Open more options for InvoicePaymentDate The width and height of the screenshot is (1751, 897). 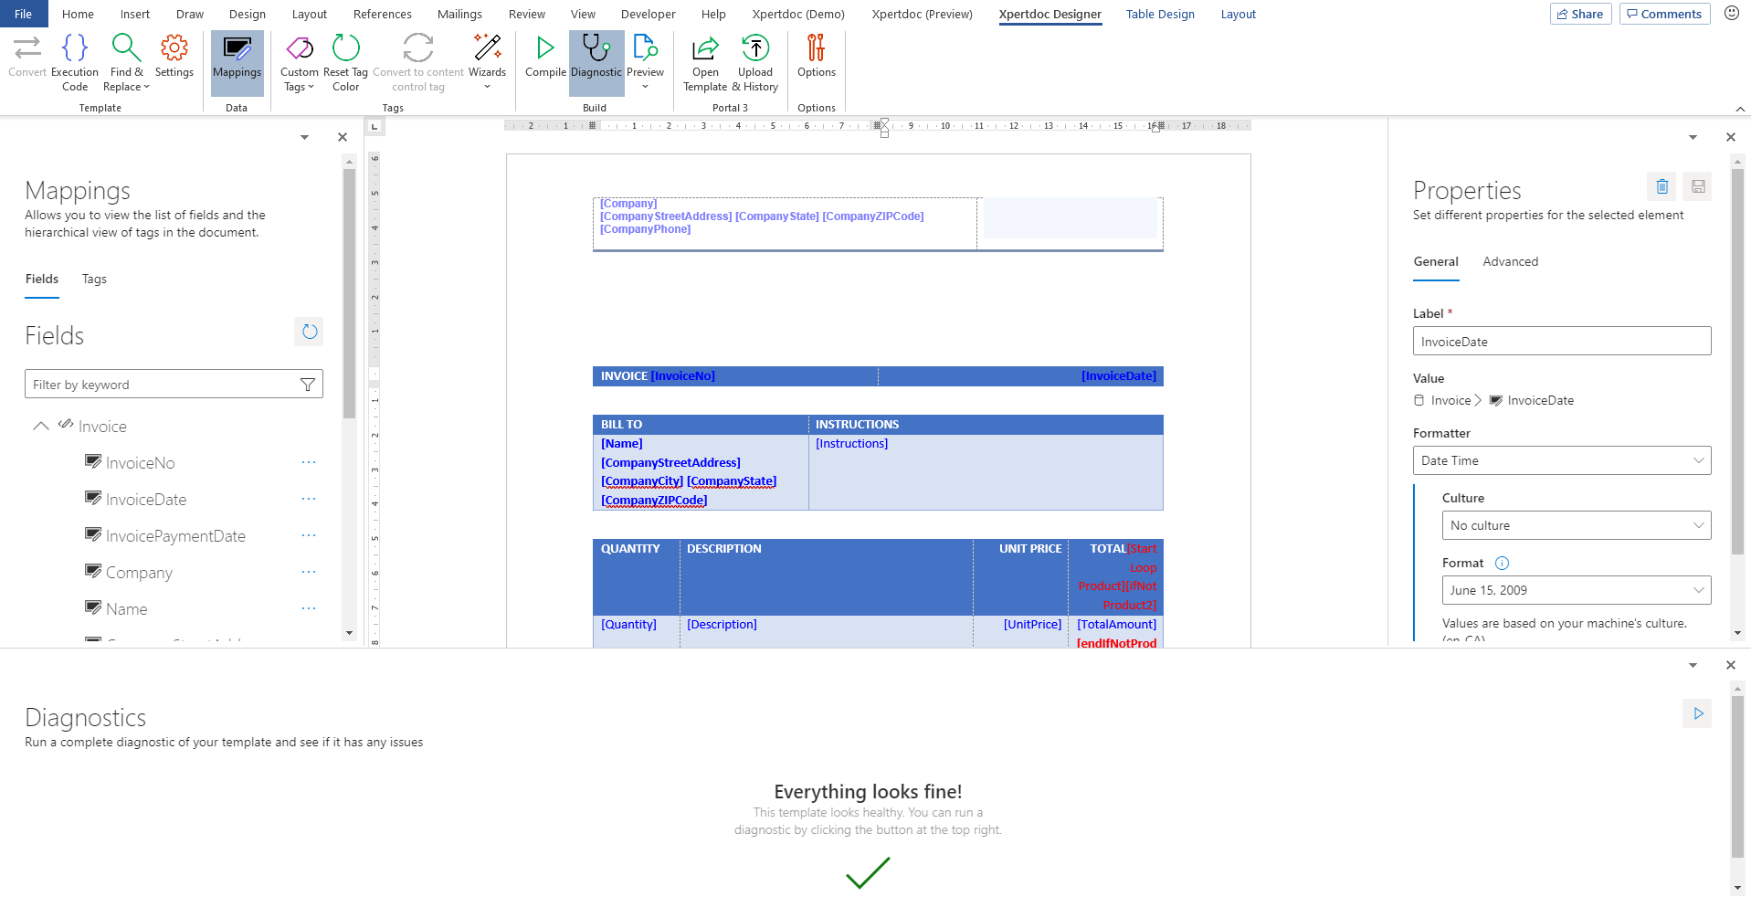(309, 535)
